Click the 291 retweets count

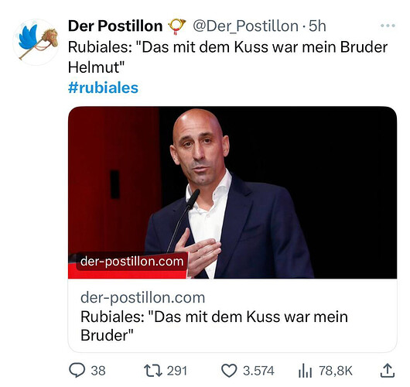[177, 371]
